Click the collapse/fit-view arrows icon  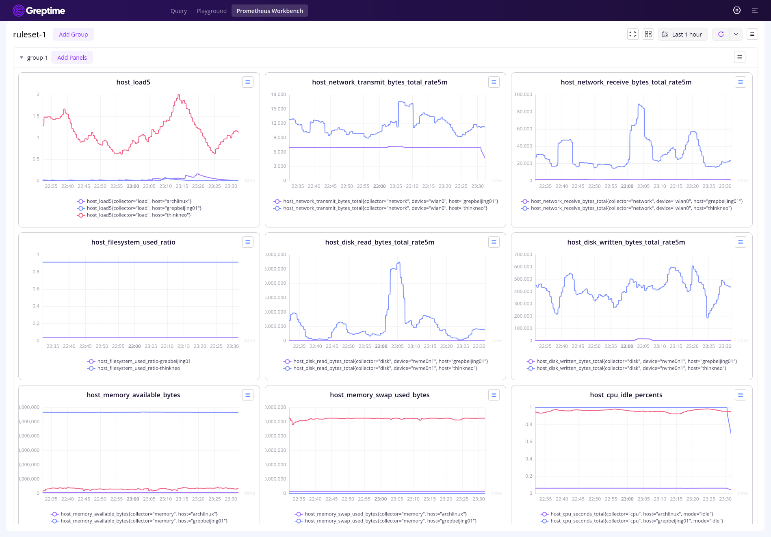click(633, 34)
